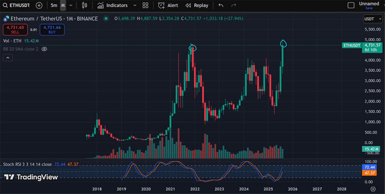Click the red 4,731.65 SELL button
385x194 pixels.
coord(15,30)
